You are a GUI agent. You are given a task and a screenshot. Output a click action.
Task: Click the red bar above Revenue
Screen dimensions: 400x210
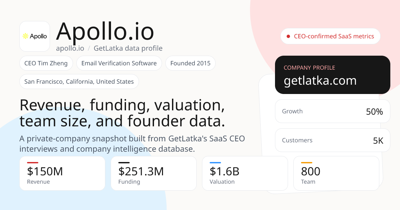(x=33, y=163)
